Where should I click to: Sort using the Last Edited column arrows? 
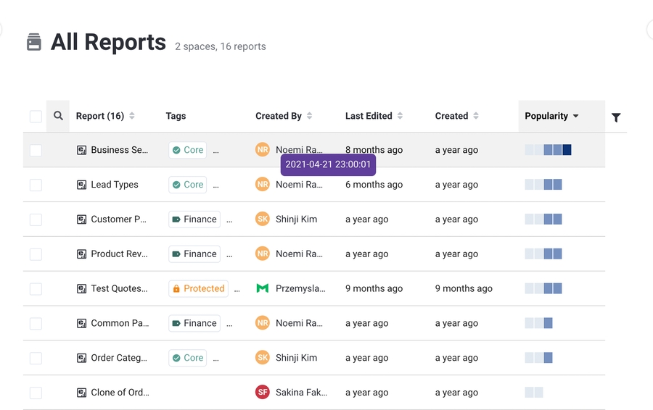click(400, 116)
